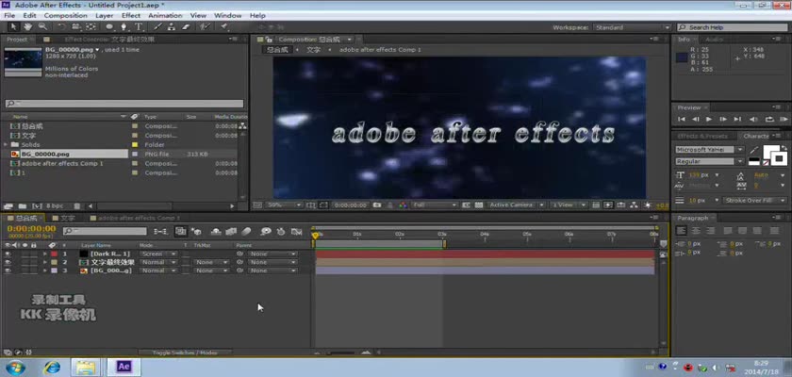Open the Effect menu
The image size is (792, 377).
(x=131, y=16)
